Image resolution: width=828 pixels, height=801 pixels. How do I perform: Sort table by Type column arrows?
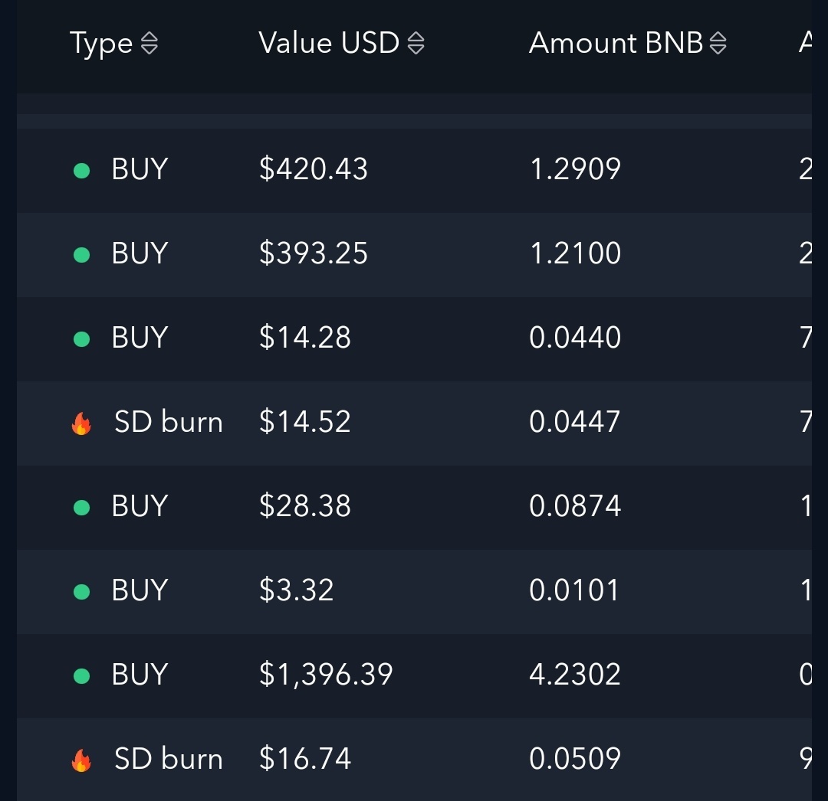(x=149, y=43)
